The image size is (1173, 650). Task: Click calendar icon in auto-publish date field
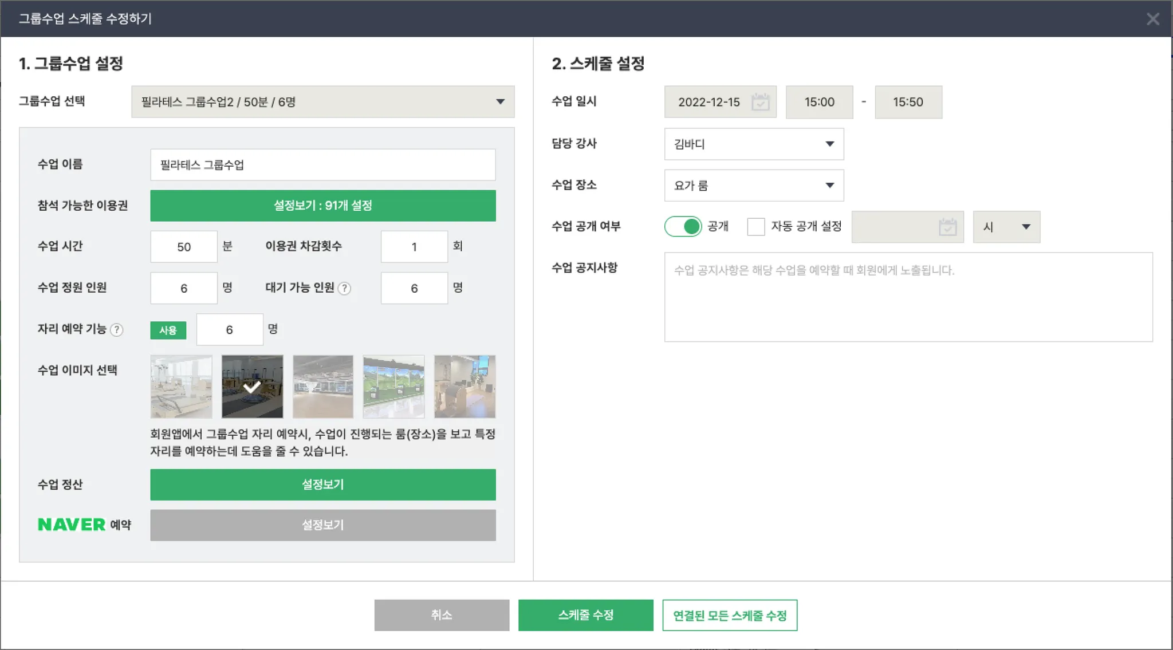(947, 227)
